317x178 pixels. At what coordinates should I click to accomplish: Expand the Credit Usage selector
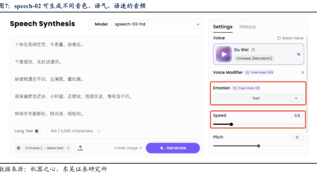(x=128, y=148)
